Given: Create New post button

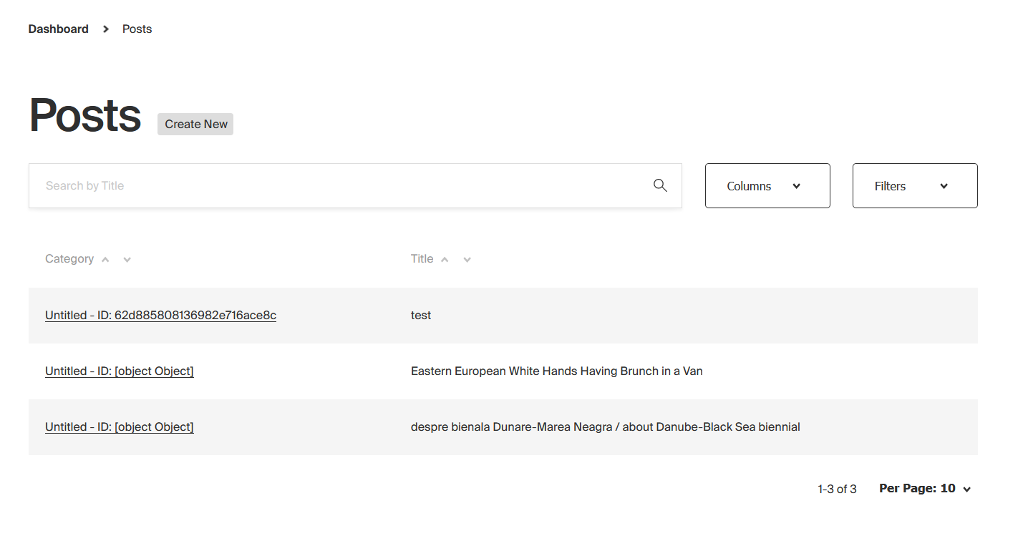Looking at the screenshot, I should pos(195,124).
